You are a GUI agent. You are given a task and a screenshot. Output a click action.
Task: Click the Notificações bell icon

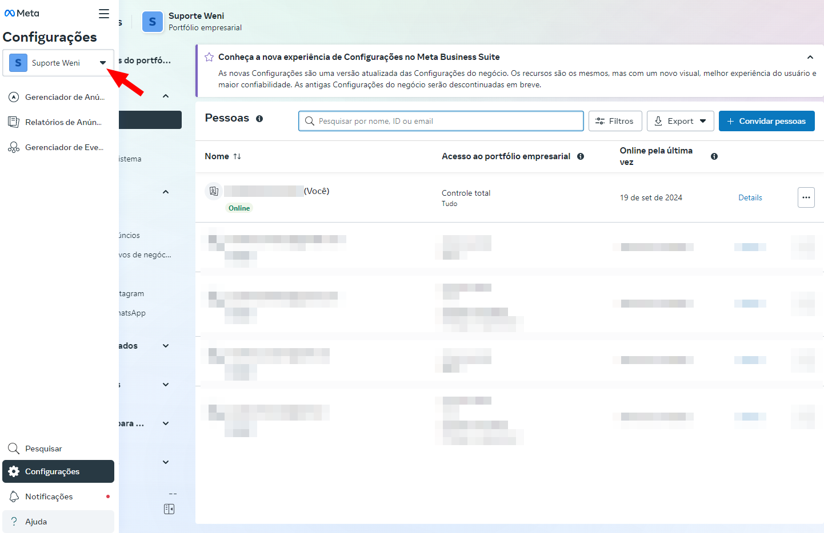pyautogui.click(x=13, y=496)
